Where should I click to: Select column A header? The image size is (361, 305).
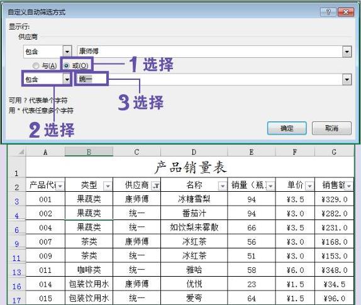tap(45, 152)
